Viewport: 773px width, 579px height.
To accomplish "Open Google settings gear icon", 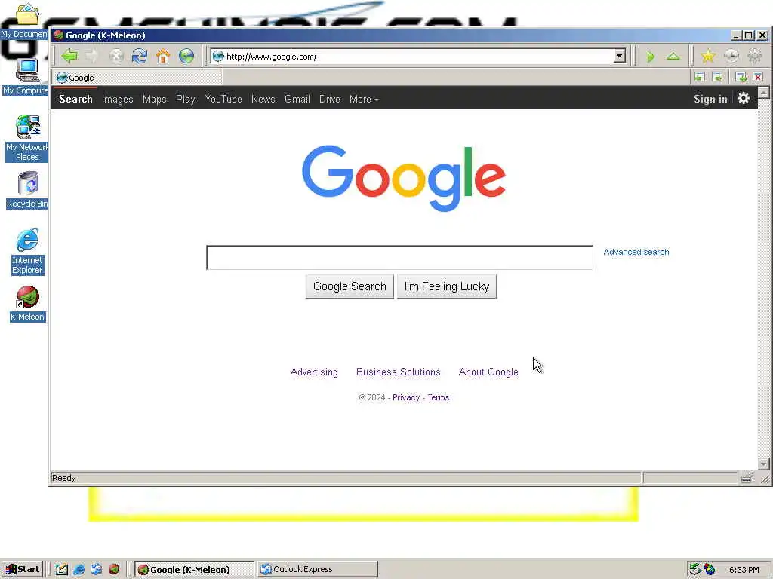I will coord(744,99).
